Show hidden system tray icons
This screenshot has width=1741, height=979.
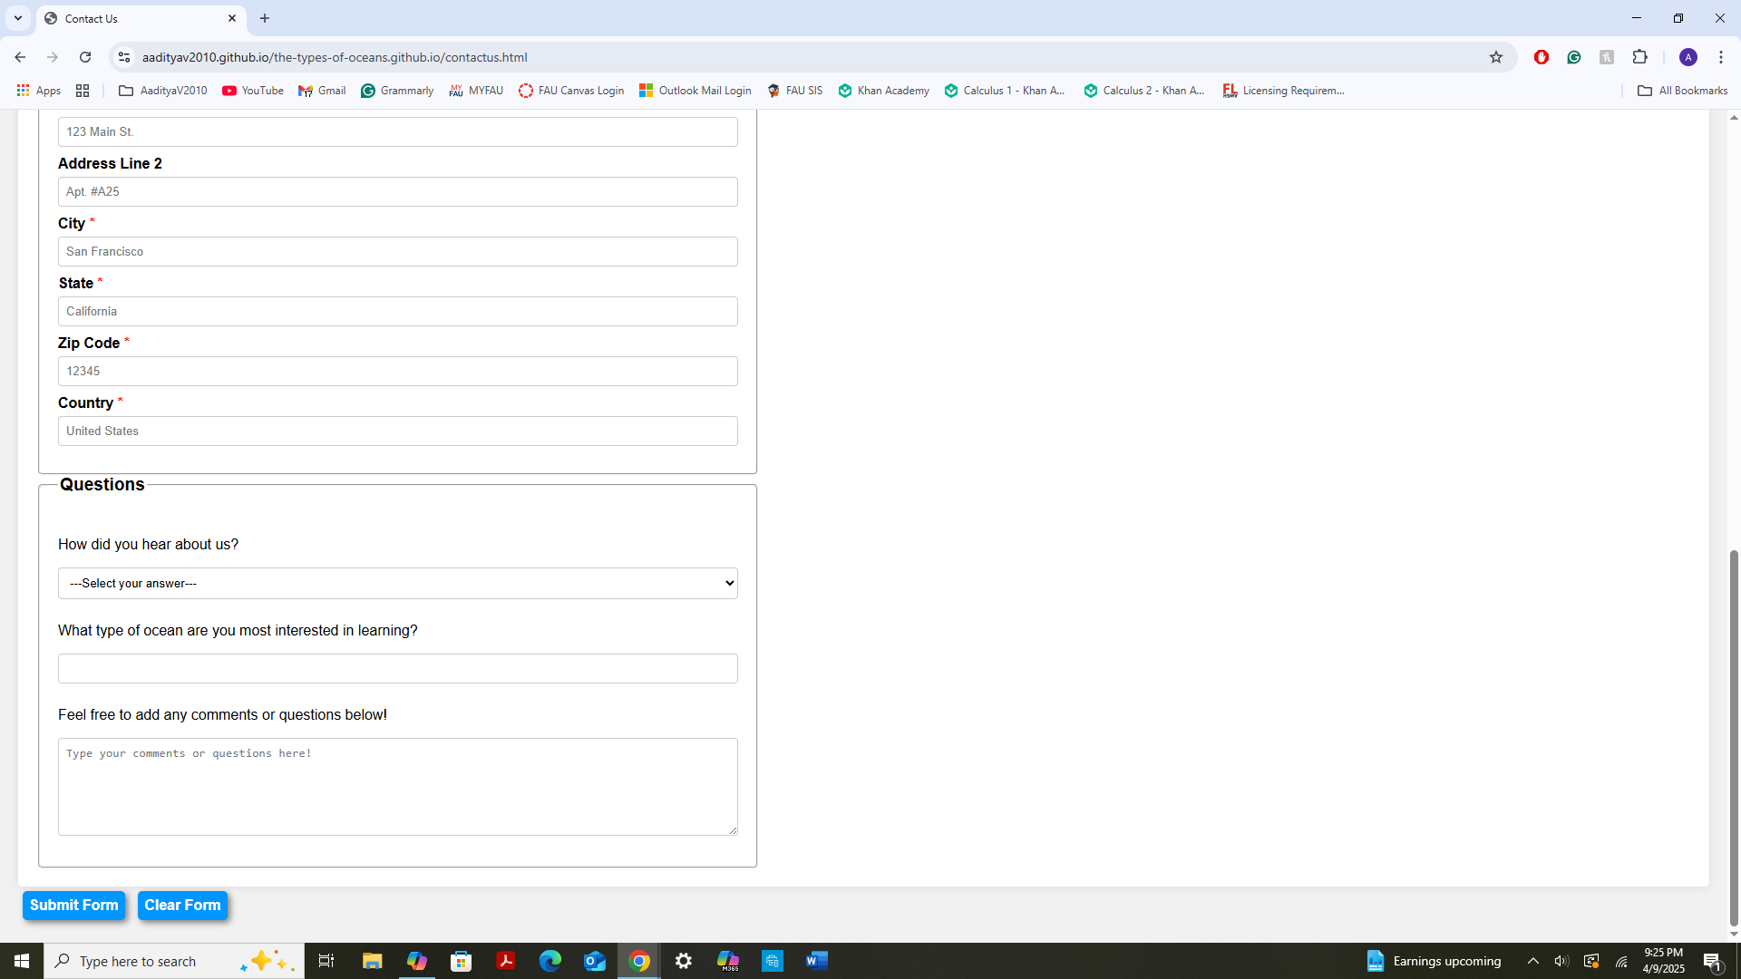1532,961
